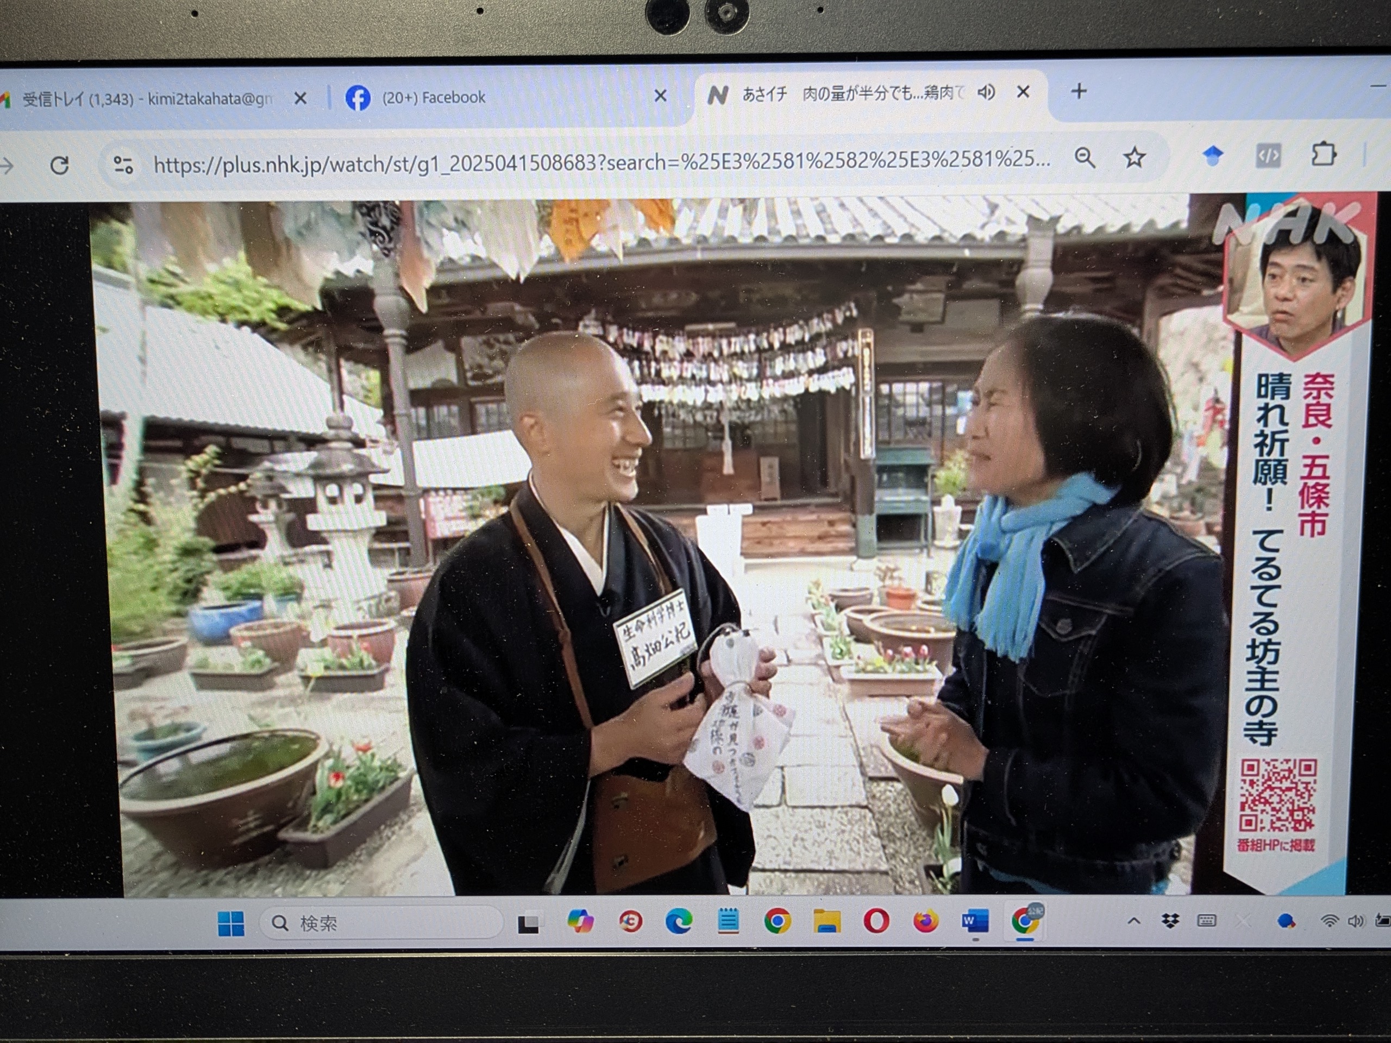1391x1043 pixels.
Task: Open a new browser tab
Action: (1079, 92)
